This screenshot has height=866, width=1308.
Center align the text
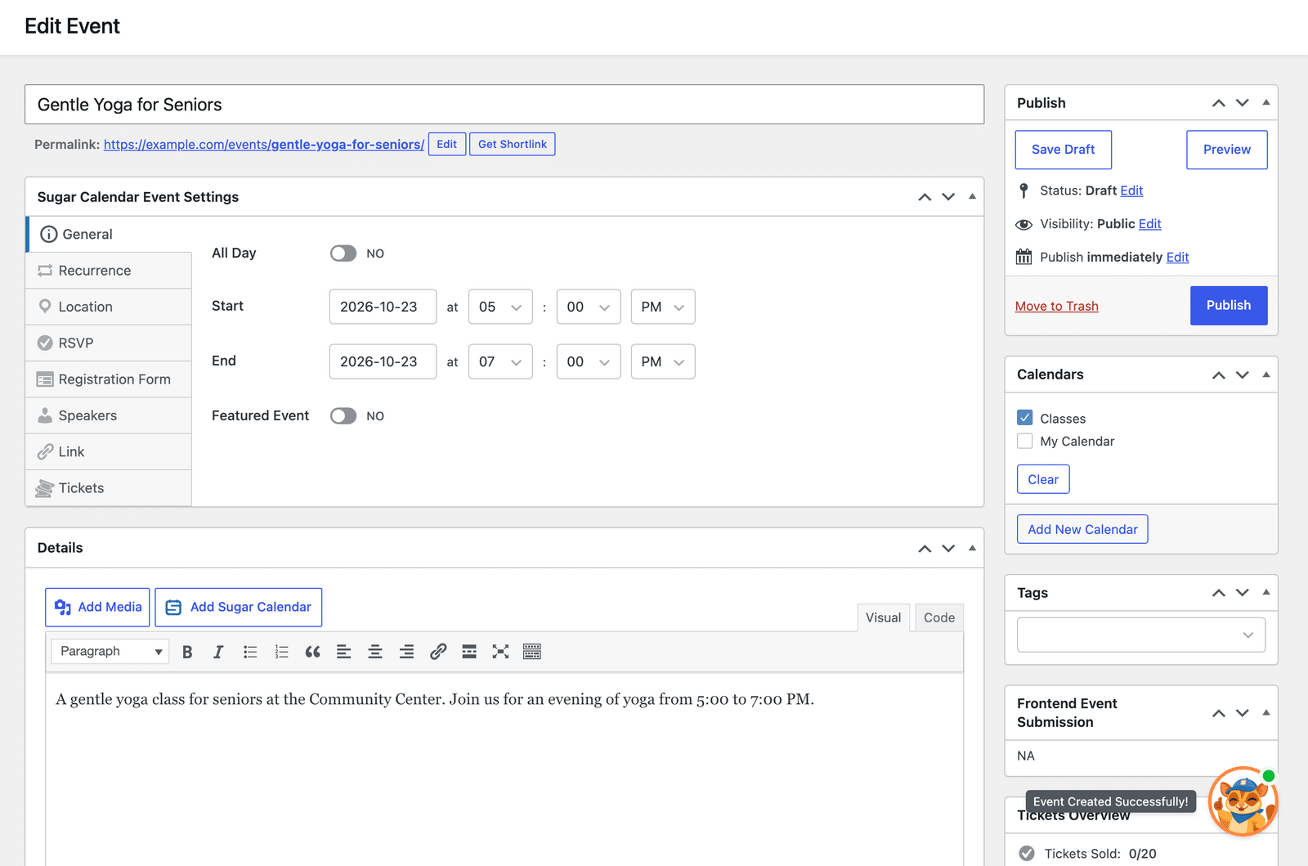(x=375, y=652)
